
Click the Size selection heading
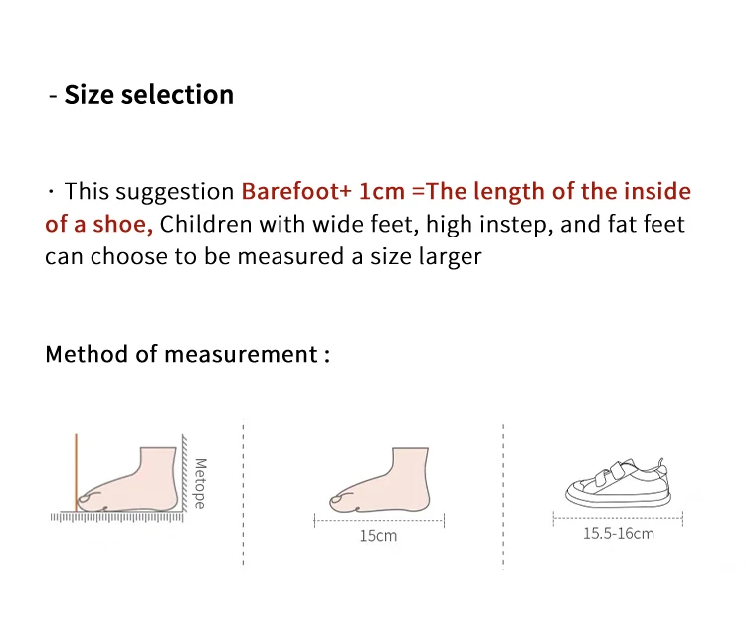tap(141, 95)
